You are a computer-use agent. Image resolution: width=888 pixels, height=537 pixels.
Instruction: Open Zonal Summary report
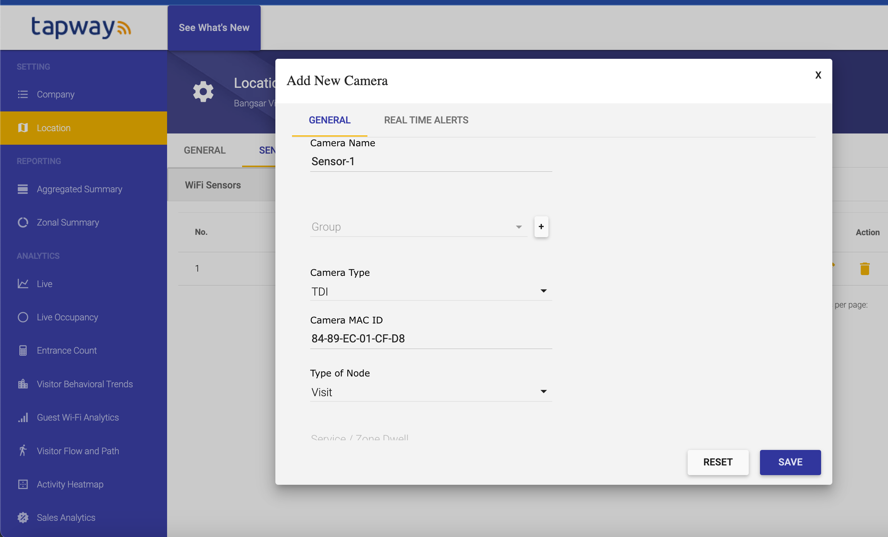68,222
